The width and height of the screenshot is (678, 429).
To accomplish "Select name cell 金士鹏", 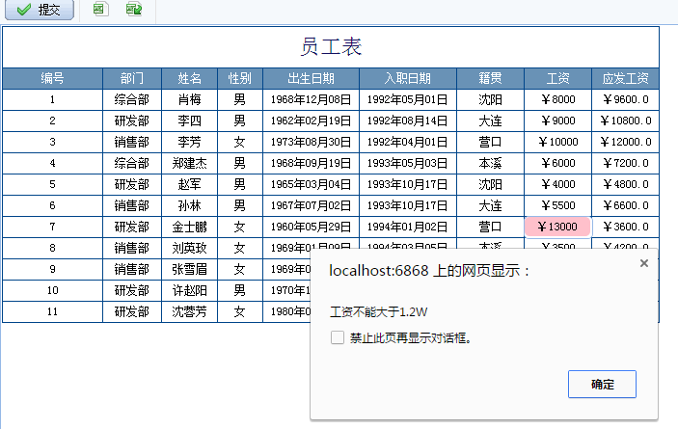I will [x=189, y=227].
